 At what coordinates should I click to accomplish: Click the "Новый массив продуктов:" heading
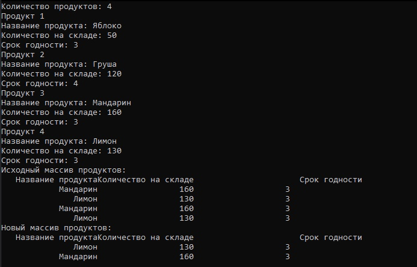point(56,228)
